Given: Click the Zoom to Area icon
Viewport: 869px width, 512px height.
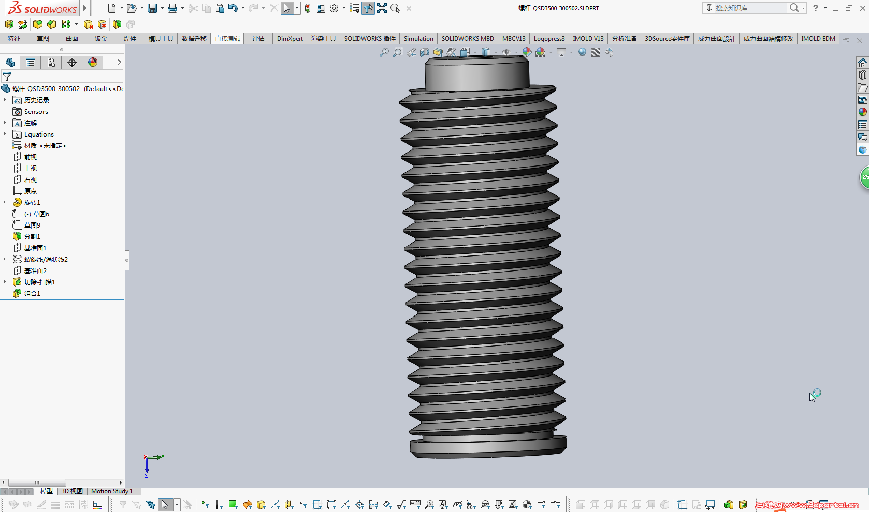Looking at the screenshot, I should (397, 52).
